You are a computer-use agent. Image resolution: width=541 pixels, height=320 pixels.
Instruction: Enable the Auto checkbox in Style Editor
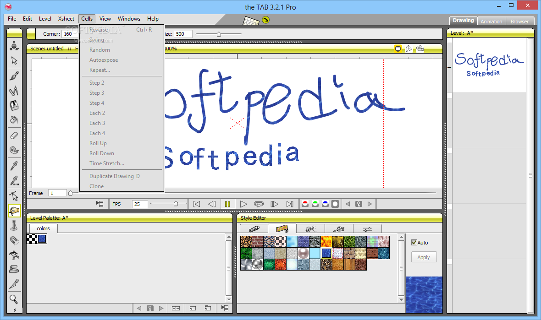pos(414,243)
